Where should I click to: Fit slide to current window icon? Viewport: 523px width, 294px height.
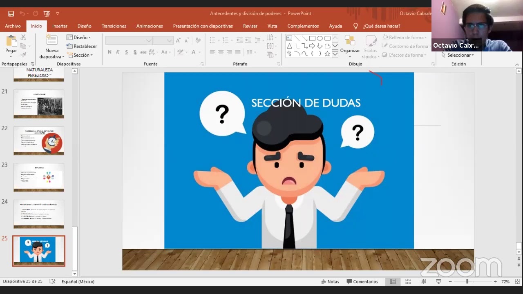(x=516, y=282)
